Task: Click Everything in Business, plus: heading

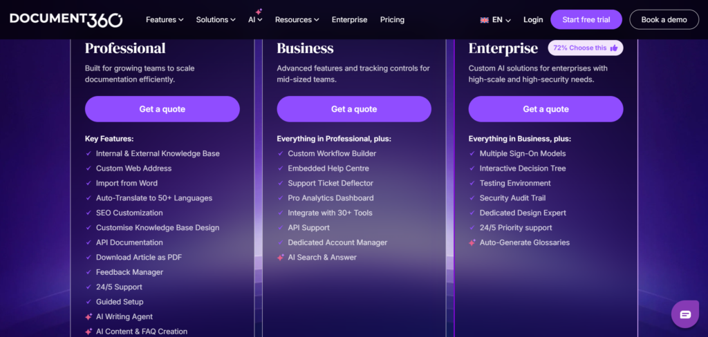Action: pos(519,139)
